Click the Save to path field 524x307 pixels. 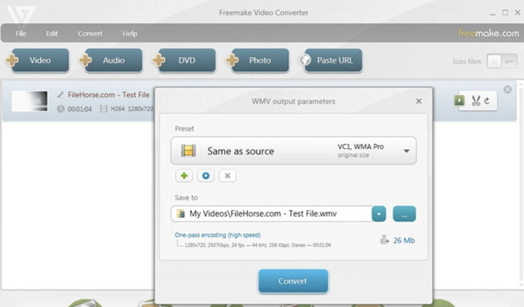pyautogui.click(x=271, y=213)
